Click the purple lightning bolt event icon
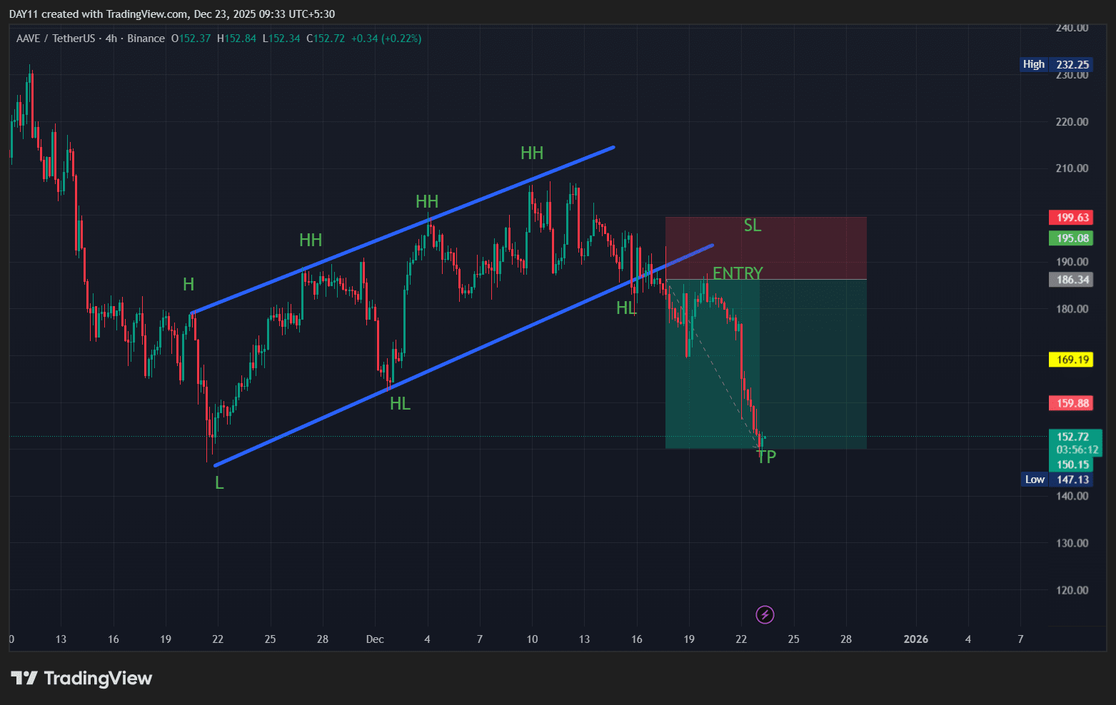This screenshot has height=705, width=1116. point(765,614)
